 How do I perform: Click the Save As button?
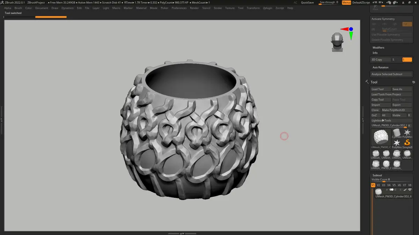tap(402, 89)
